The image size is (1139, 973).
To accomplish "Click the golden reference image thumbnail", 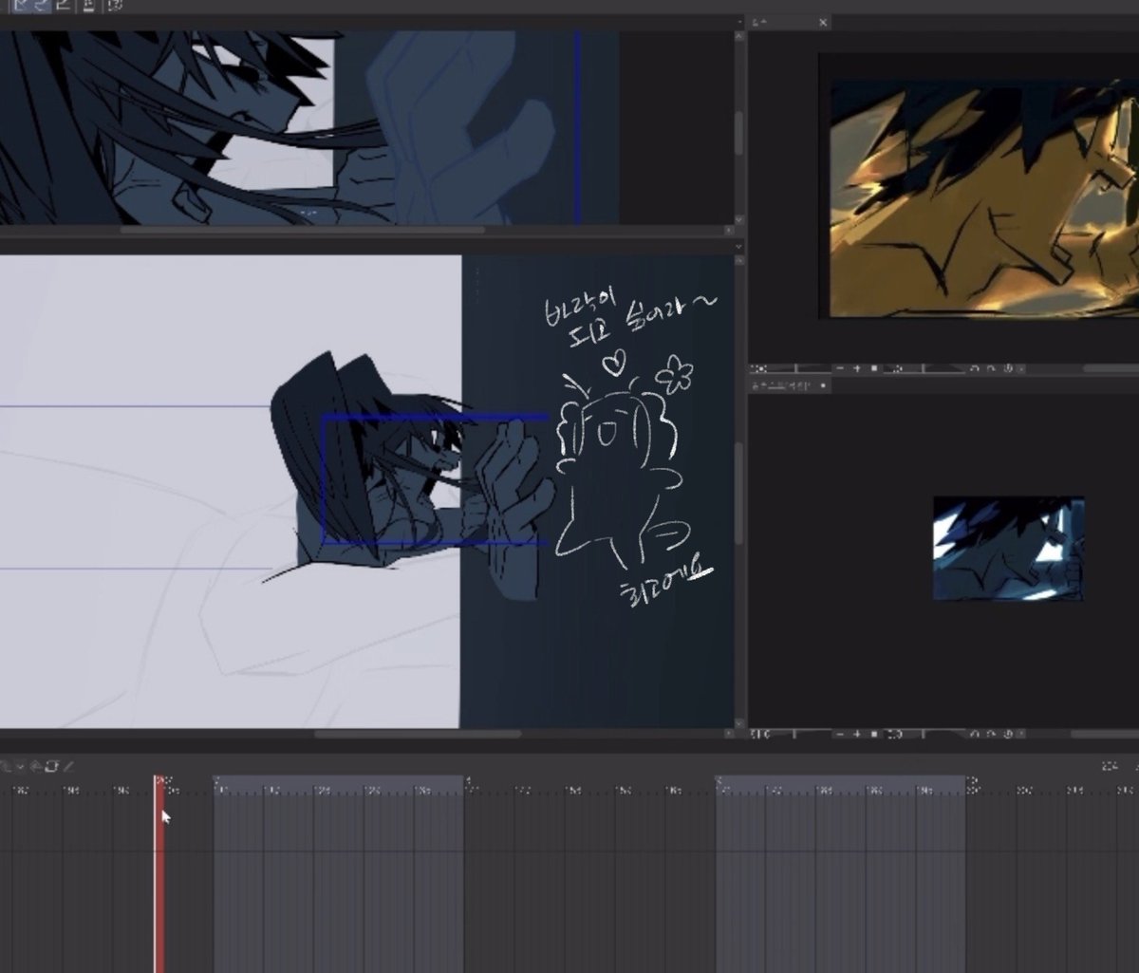I will (984, 197).
